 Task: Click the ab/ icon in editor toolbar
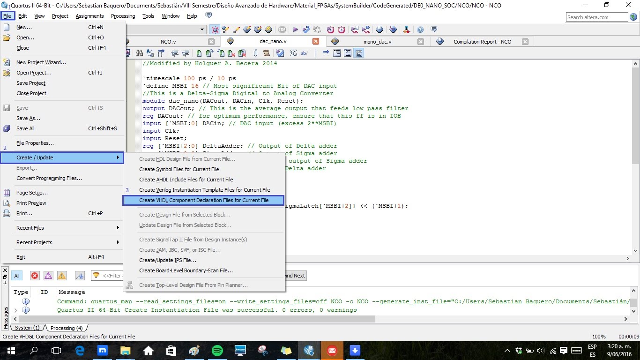click(x=305, y=53)
